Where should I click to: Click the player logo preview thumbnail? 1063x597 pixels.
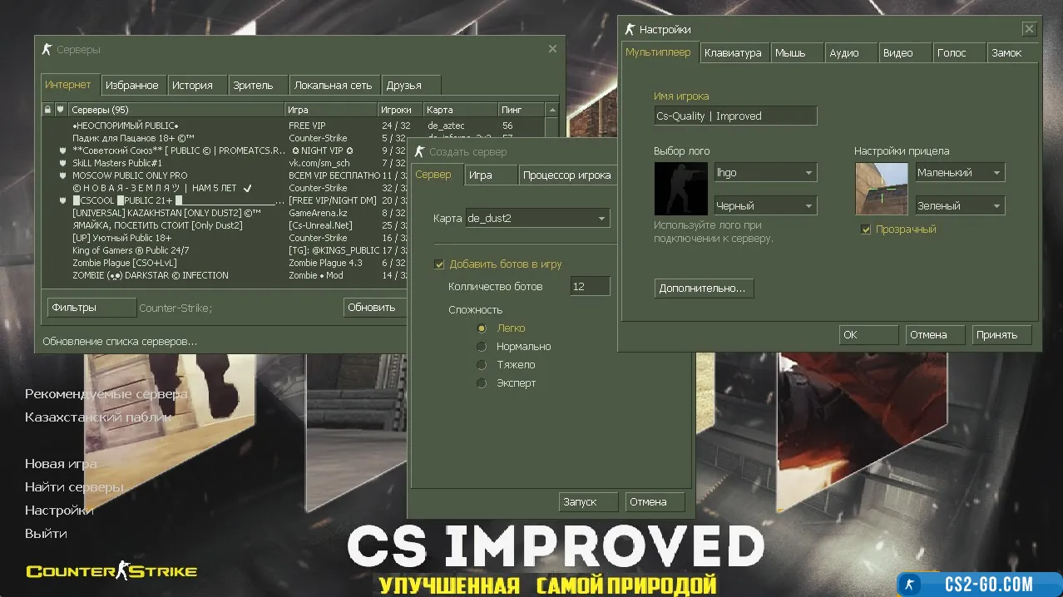[681, 189]
